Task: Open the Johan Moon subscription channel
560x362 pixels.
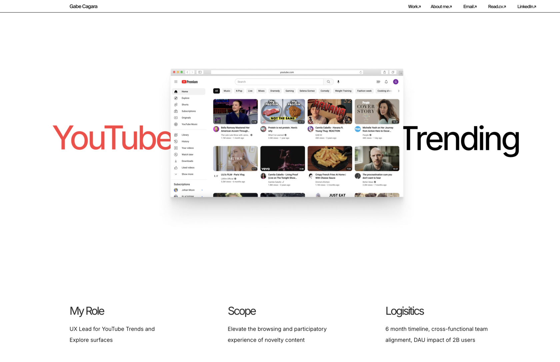Action: (x=189, y=190)
